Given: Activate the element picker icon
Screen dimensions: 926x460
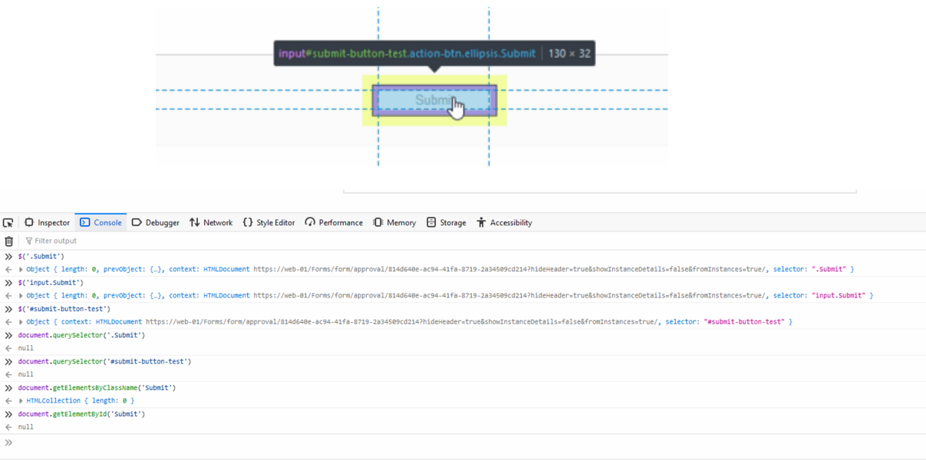Looking at the screenshot, I should click(x=8, y=222).
